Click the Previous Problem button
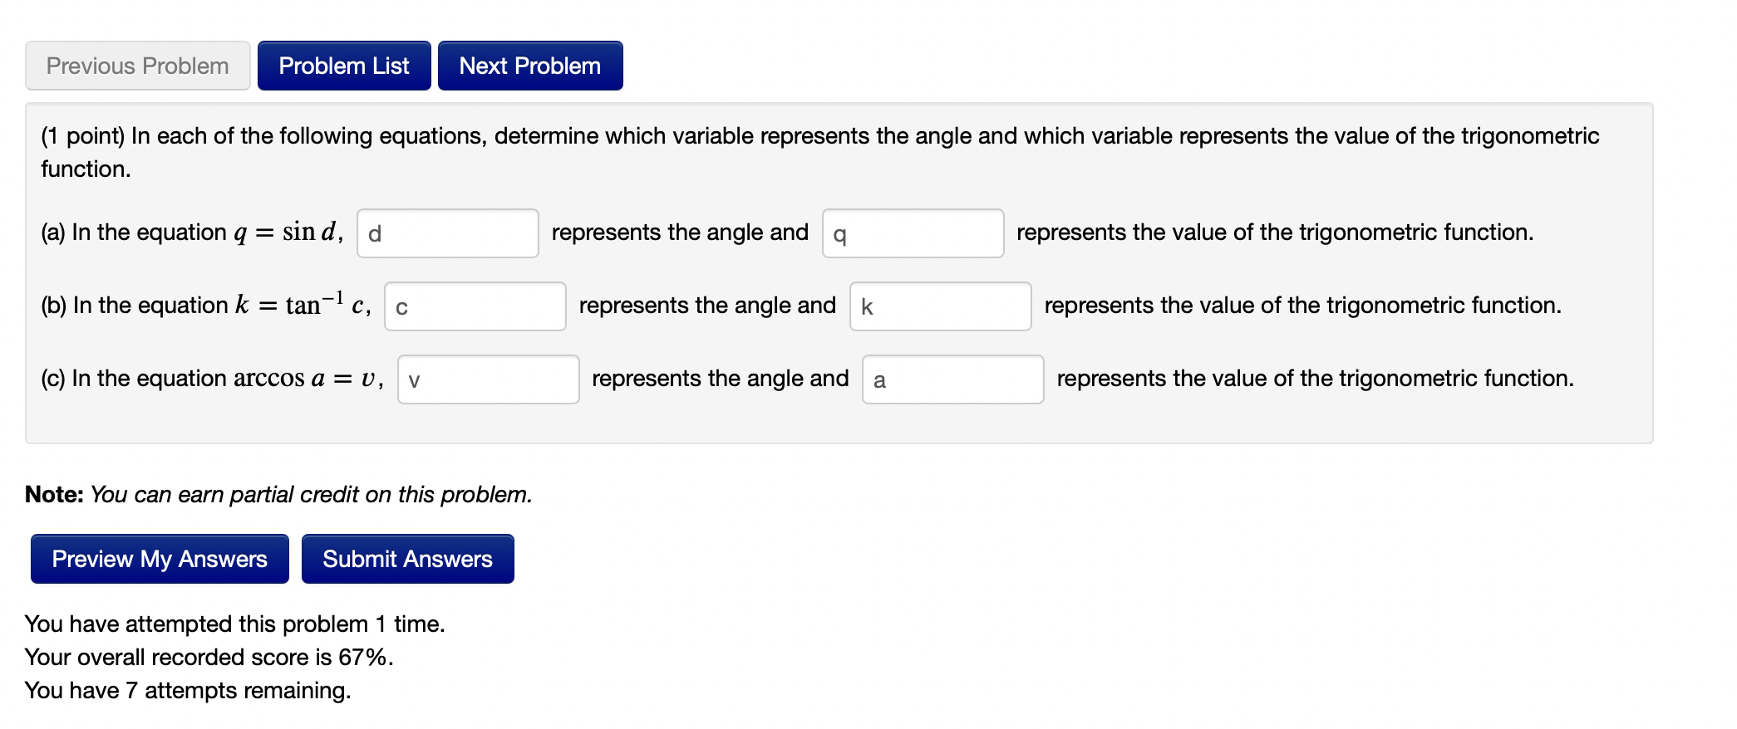This screenshot has height=729, width=1737. click(137, 66)
